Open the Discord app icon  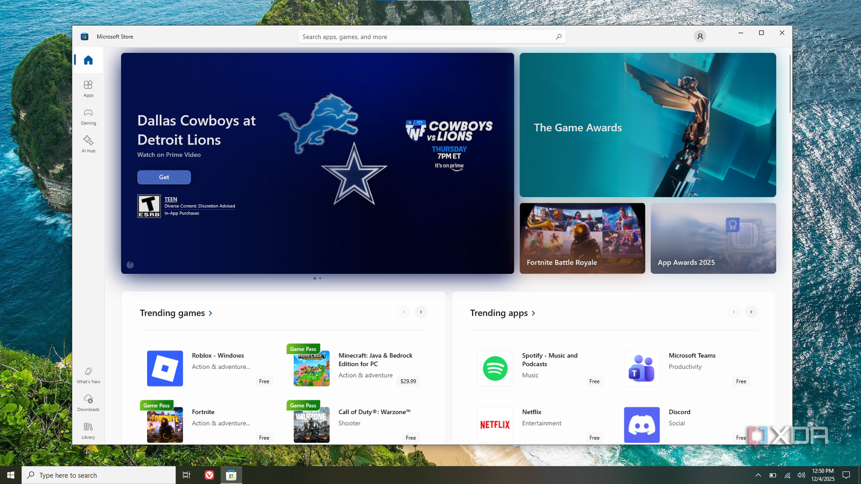tap(642, 425)
